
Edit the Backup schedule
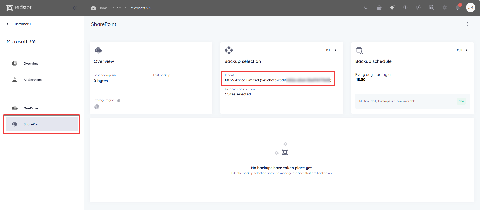pyautogui.click(x=462, y=50)
